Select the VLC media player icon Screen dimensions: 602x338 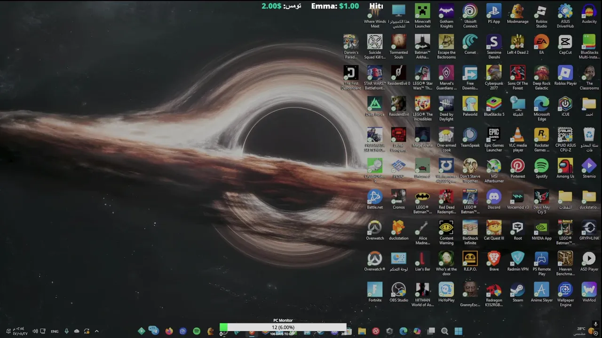pos(517,140)
